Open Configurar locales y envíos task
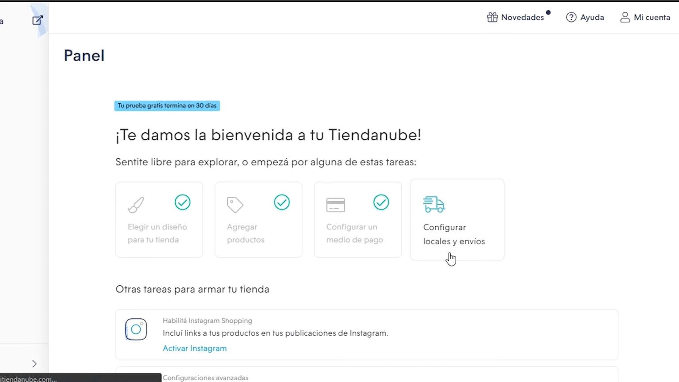679x382 pixels. (457, 220)
